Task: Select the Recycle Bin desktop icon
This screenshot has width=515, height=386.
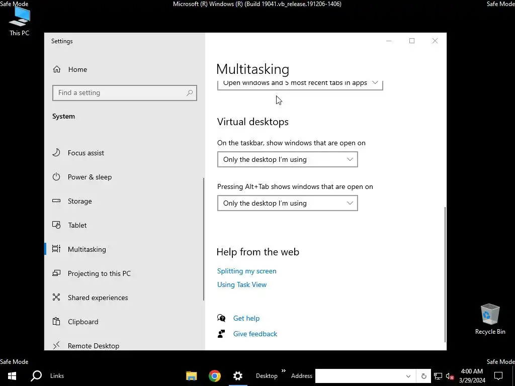Action: [490, 319]
